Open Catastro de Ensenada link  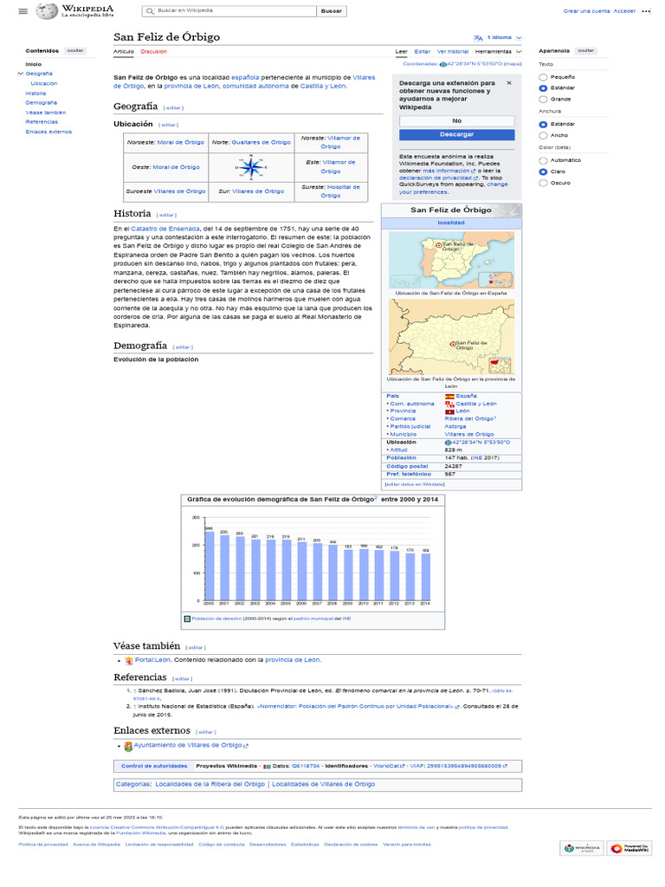pos(165,229)
